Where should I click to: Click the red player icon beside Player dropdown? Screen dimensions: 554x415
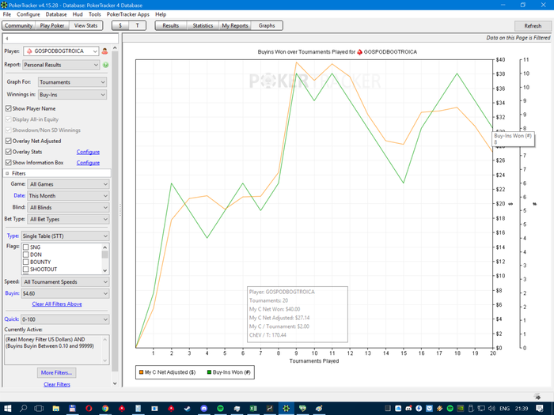(104, 51)
